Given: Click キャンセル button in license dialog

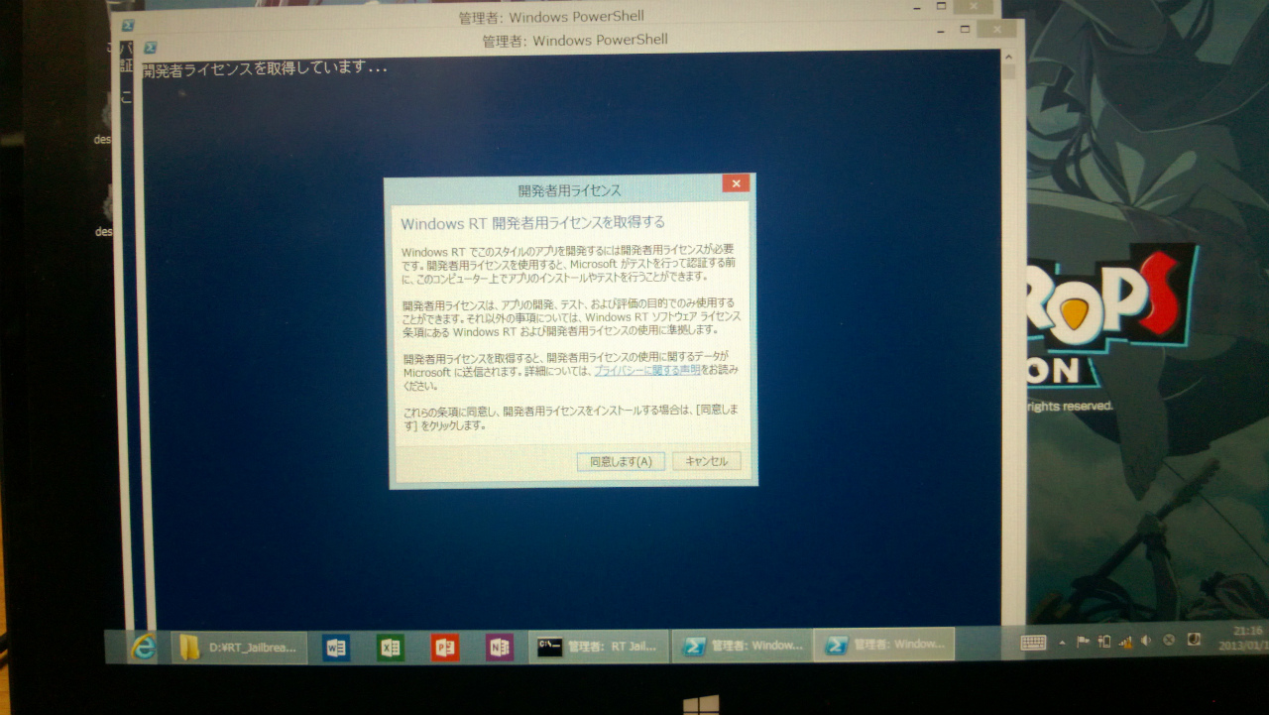Looking at the screenshot, I should tap(706, 461).
